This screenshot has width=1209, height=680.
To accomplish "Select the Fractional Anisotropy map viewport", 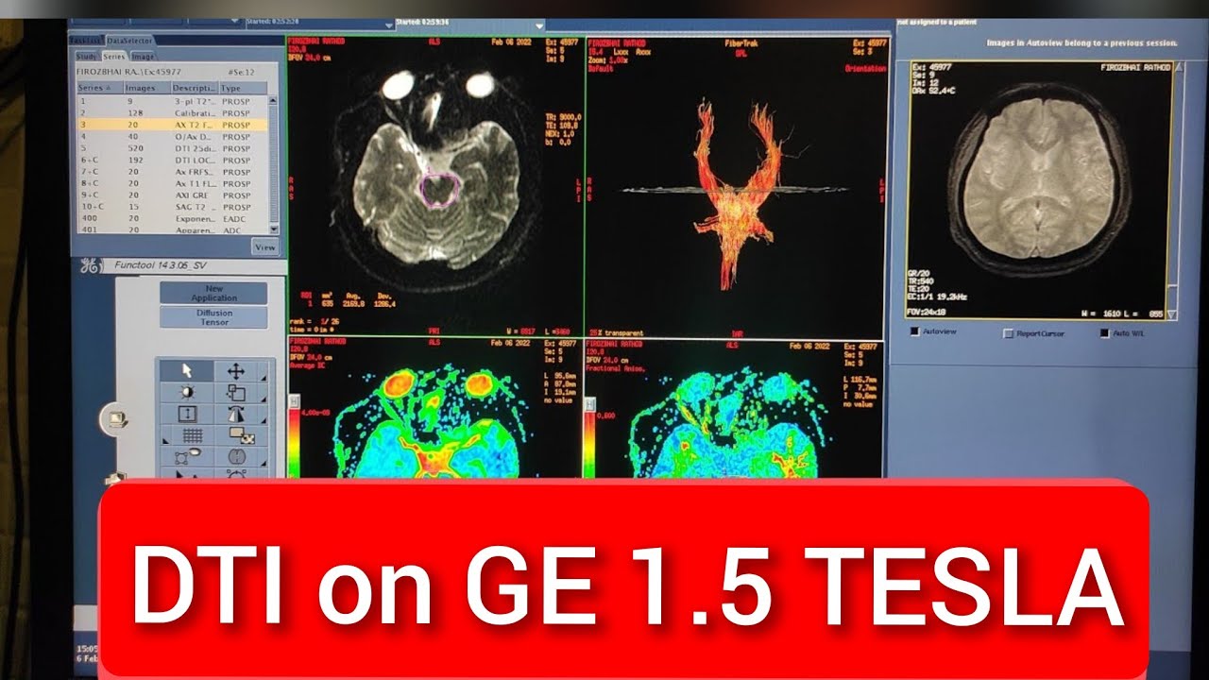I will coord(736,409).
